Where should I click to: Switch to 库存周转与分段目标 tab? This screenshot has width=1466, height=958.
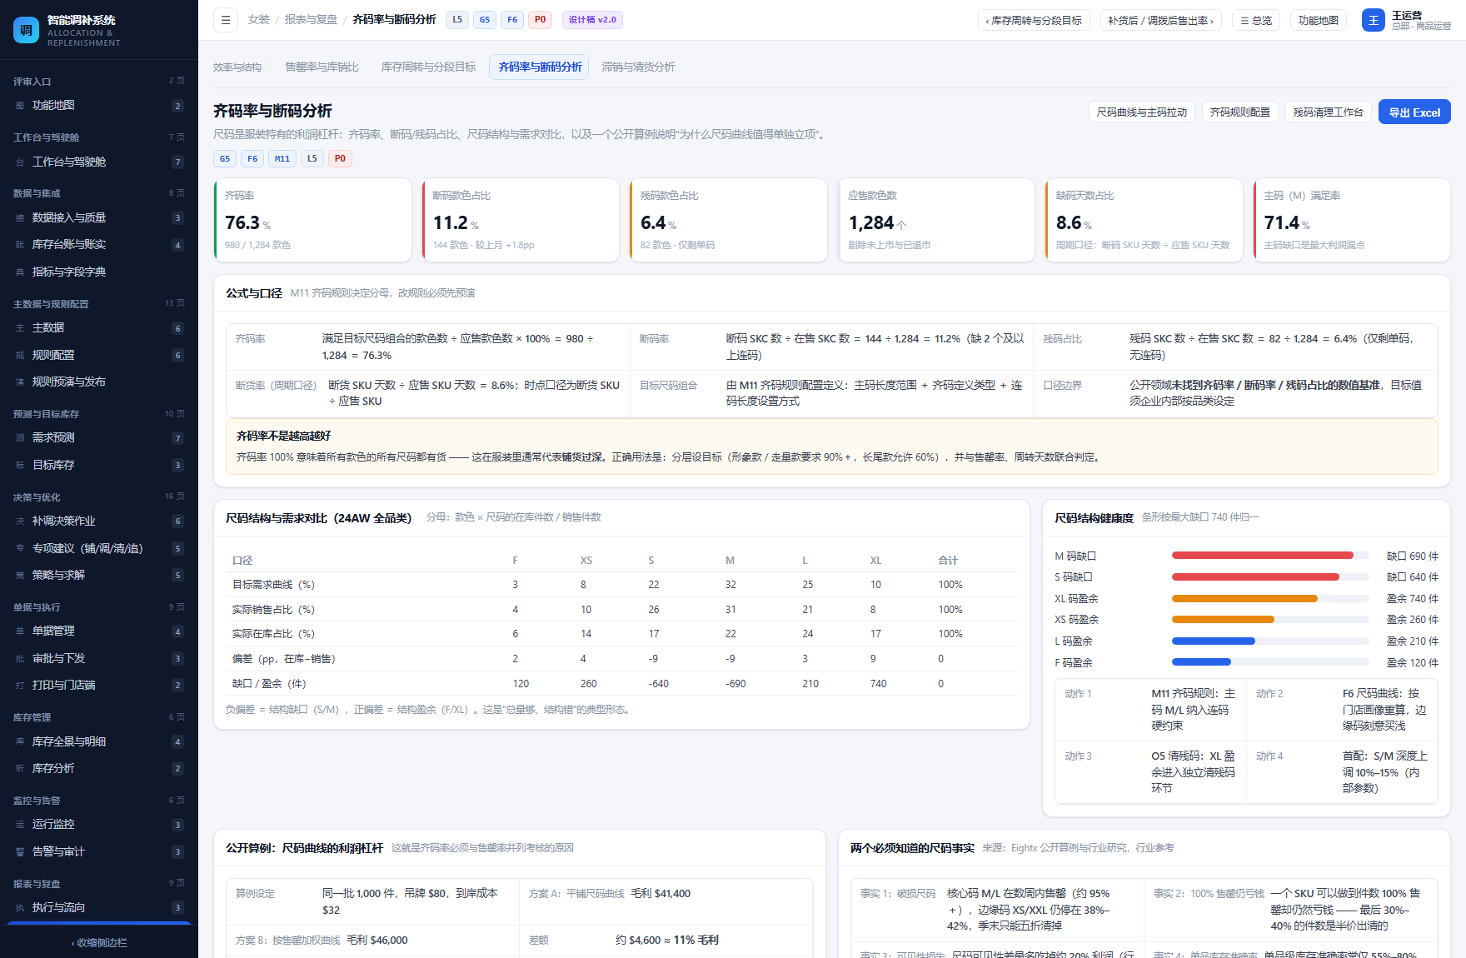click(x=428, y=67)
